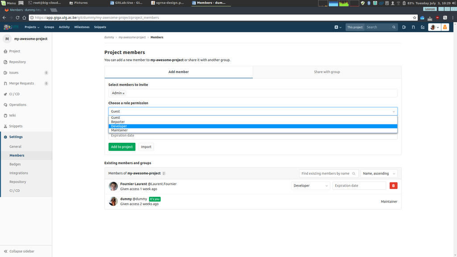Switch to the Share with group tab
Image resolution: width=457 pixels, height=257 pixels.
[327, 72]
